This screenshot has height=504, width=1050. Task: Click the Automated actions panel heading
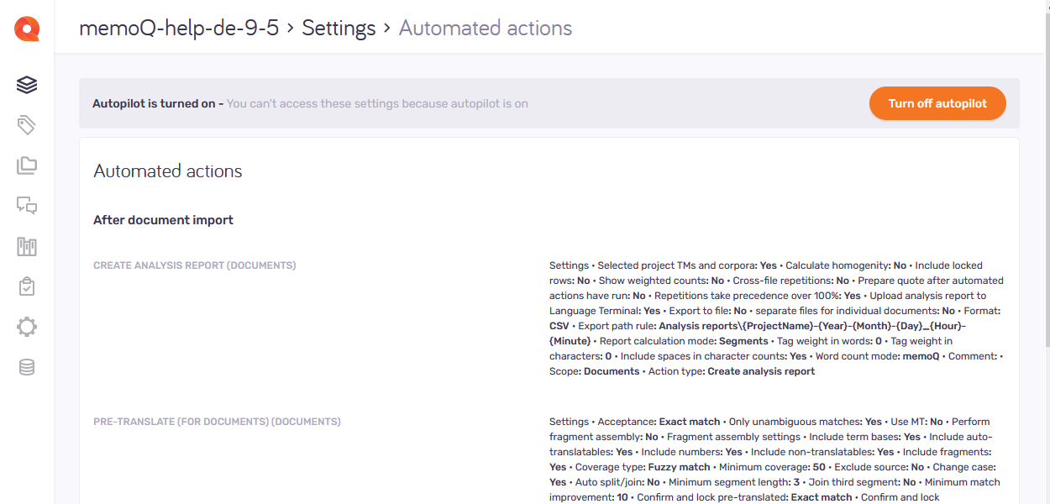point(168,171)
